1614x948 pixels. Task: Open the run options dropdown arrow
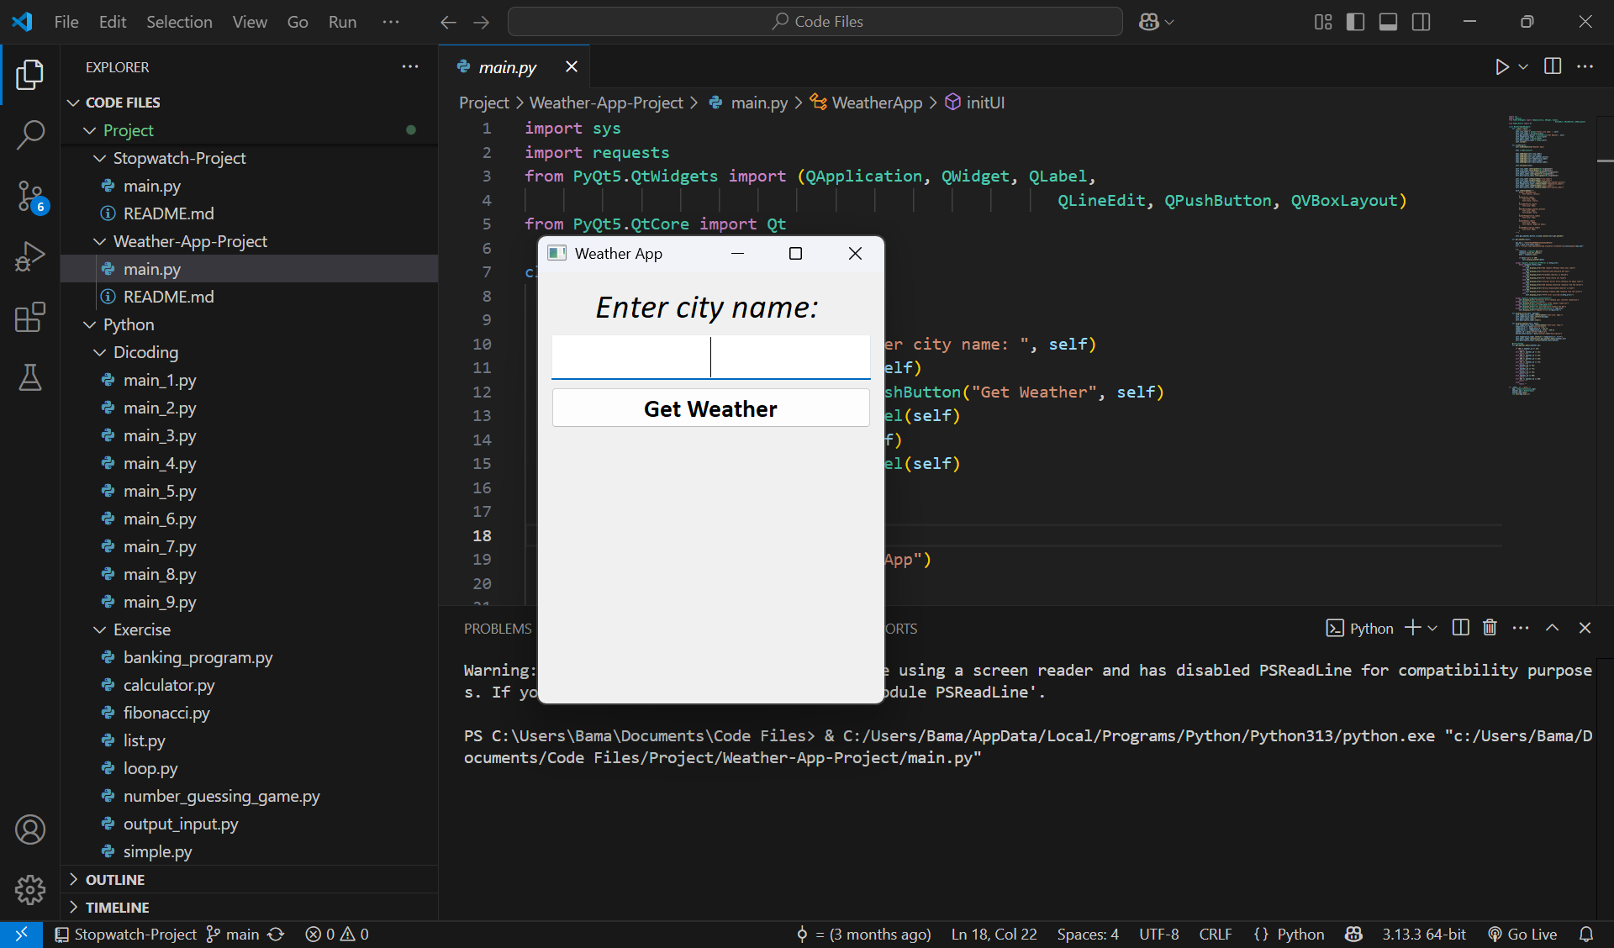pyautogui.click(x=1523, y=66)
